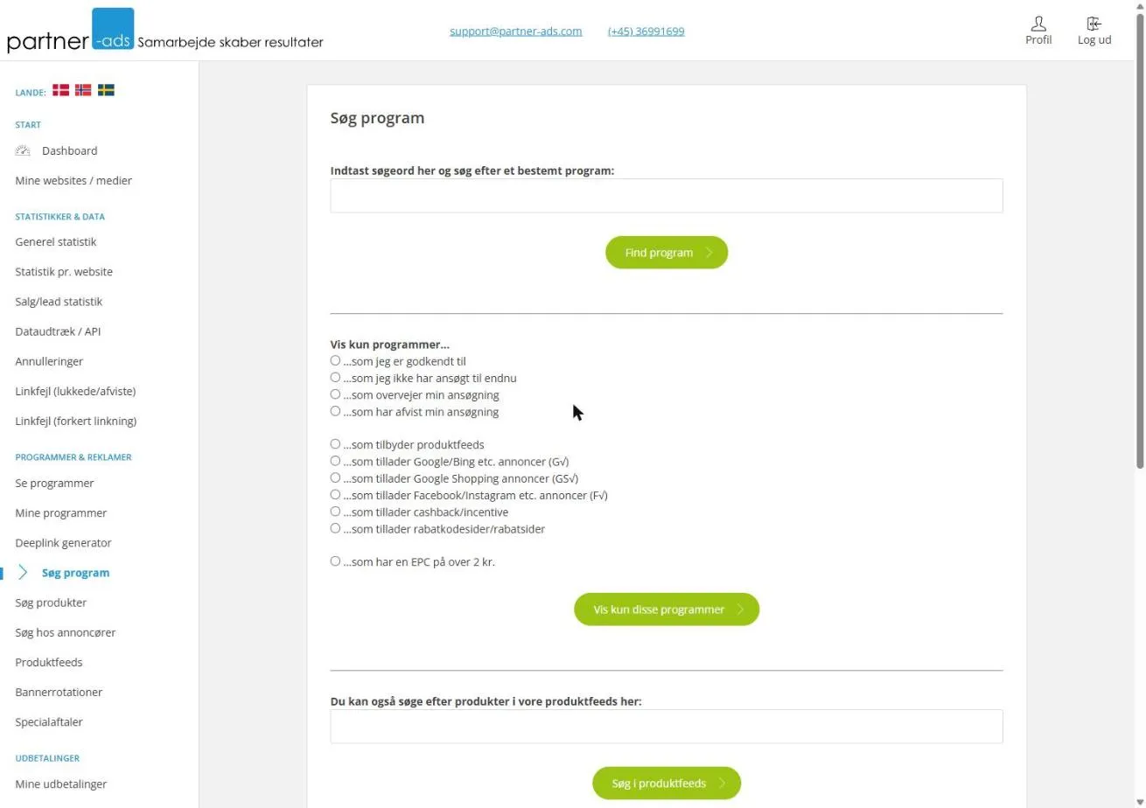The width and height of the screenshot is (1146, 808).
Task: Open support@partner-ads.com email link
Action: tap(516, 31)
